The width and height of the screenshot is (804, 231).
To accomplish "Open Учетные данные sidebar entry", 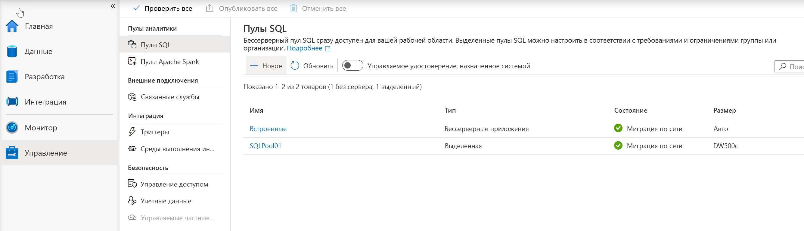I will 166,201.
